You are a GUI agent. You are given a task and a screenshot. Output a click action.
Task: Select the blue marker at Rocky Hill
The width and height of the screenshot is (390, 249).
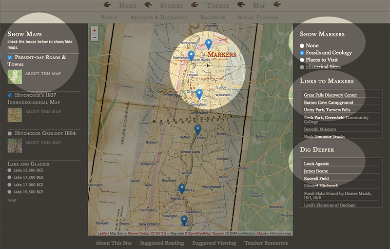tap(184, 220)
